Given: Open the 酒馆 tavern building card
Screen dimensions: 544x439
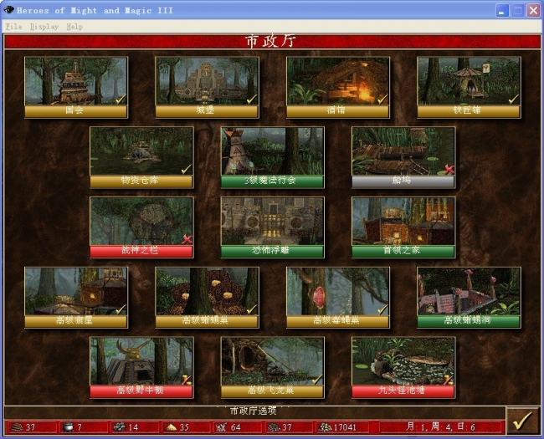Looking at the screenshot, I should pos(338,88).
